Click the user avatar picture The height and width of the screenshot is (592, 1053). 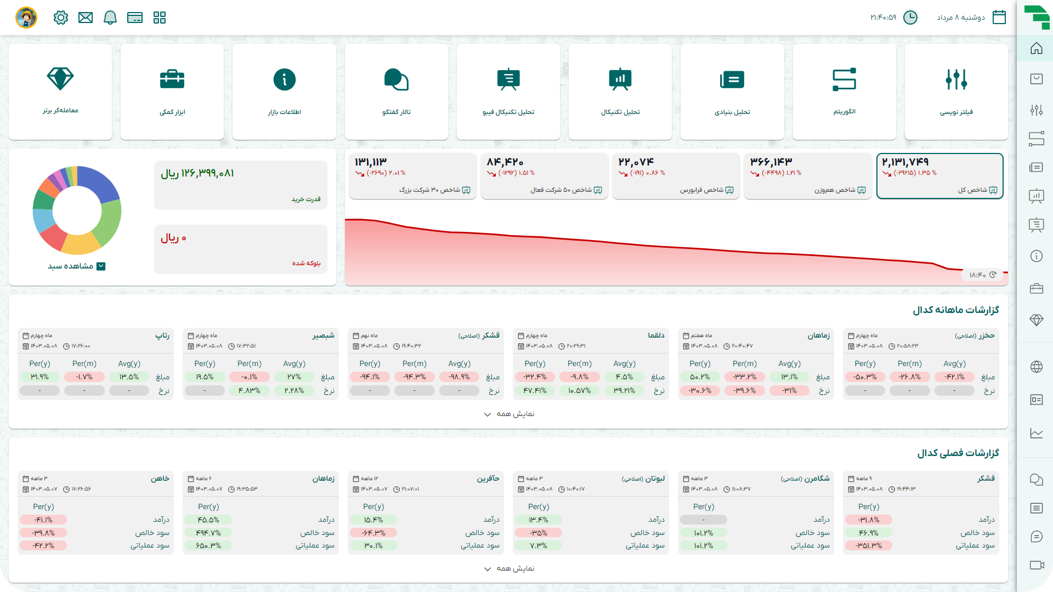(x=26, y=18)
